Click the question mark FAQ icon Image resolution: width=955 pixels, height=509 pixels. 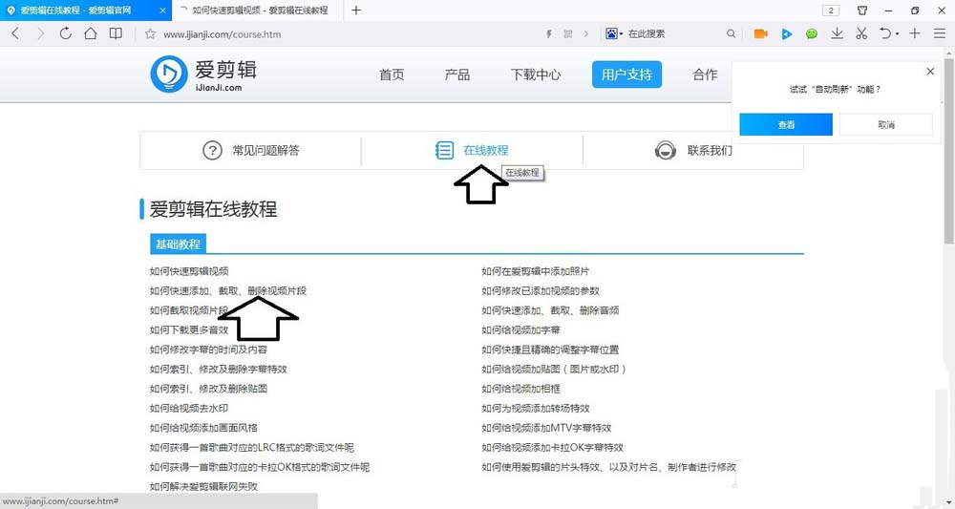tap(212, 150)
